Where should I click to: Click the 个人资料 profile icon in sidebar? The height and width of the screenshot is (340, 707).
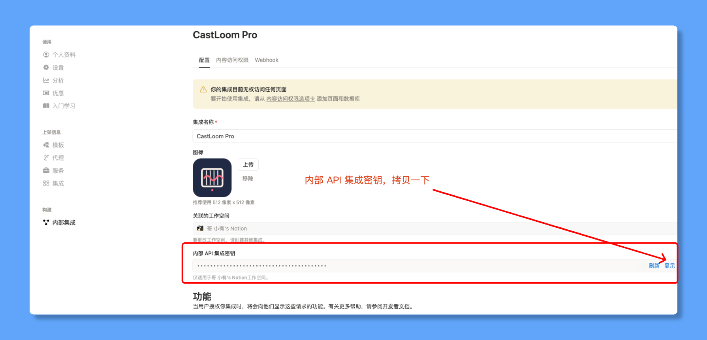click(46, 55)
